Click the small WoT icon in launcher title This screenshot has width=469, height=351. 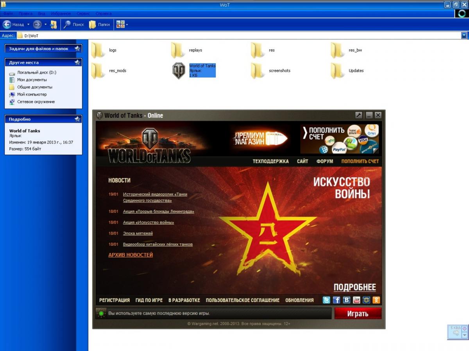[x=99, y=115]
